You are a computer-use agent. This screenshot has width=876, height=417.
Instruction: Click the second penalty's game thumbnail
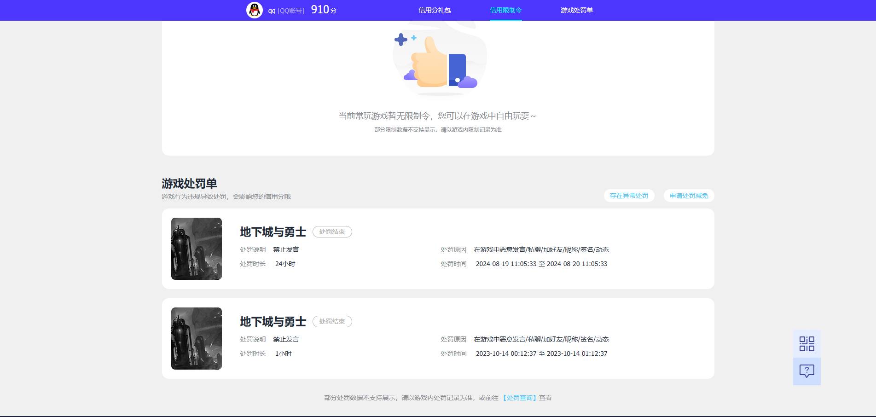point(196,338)
